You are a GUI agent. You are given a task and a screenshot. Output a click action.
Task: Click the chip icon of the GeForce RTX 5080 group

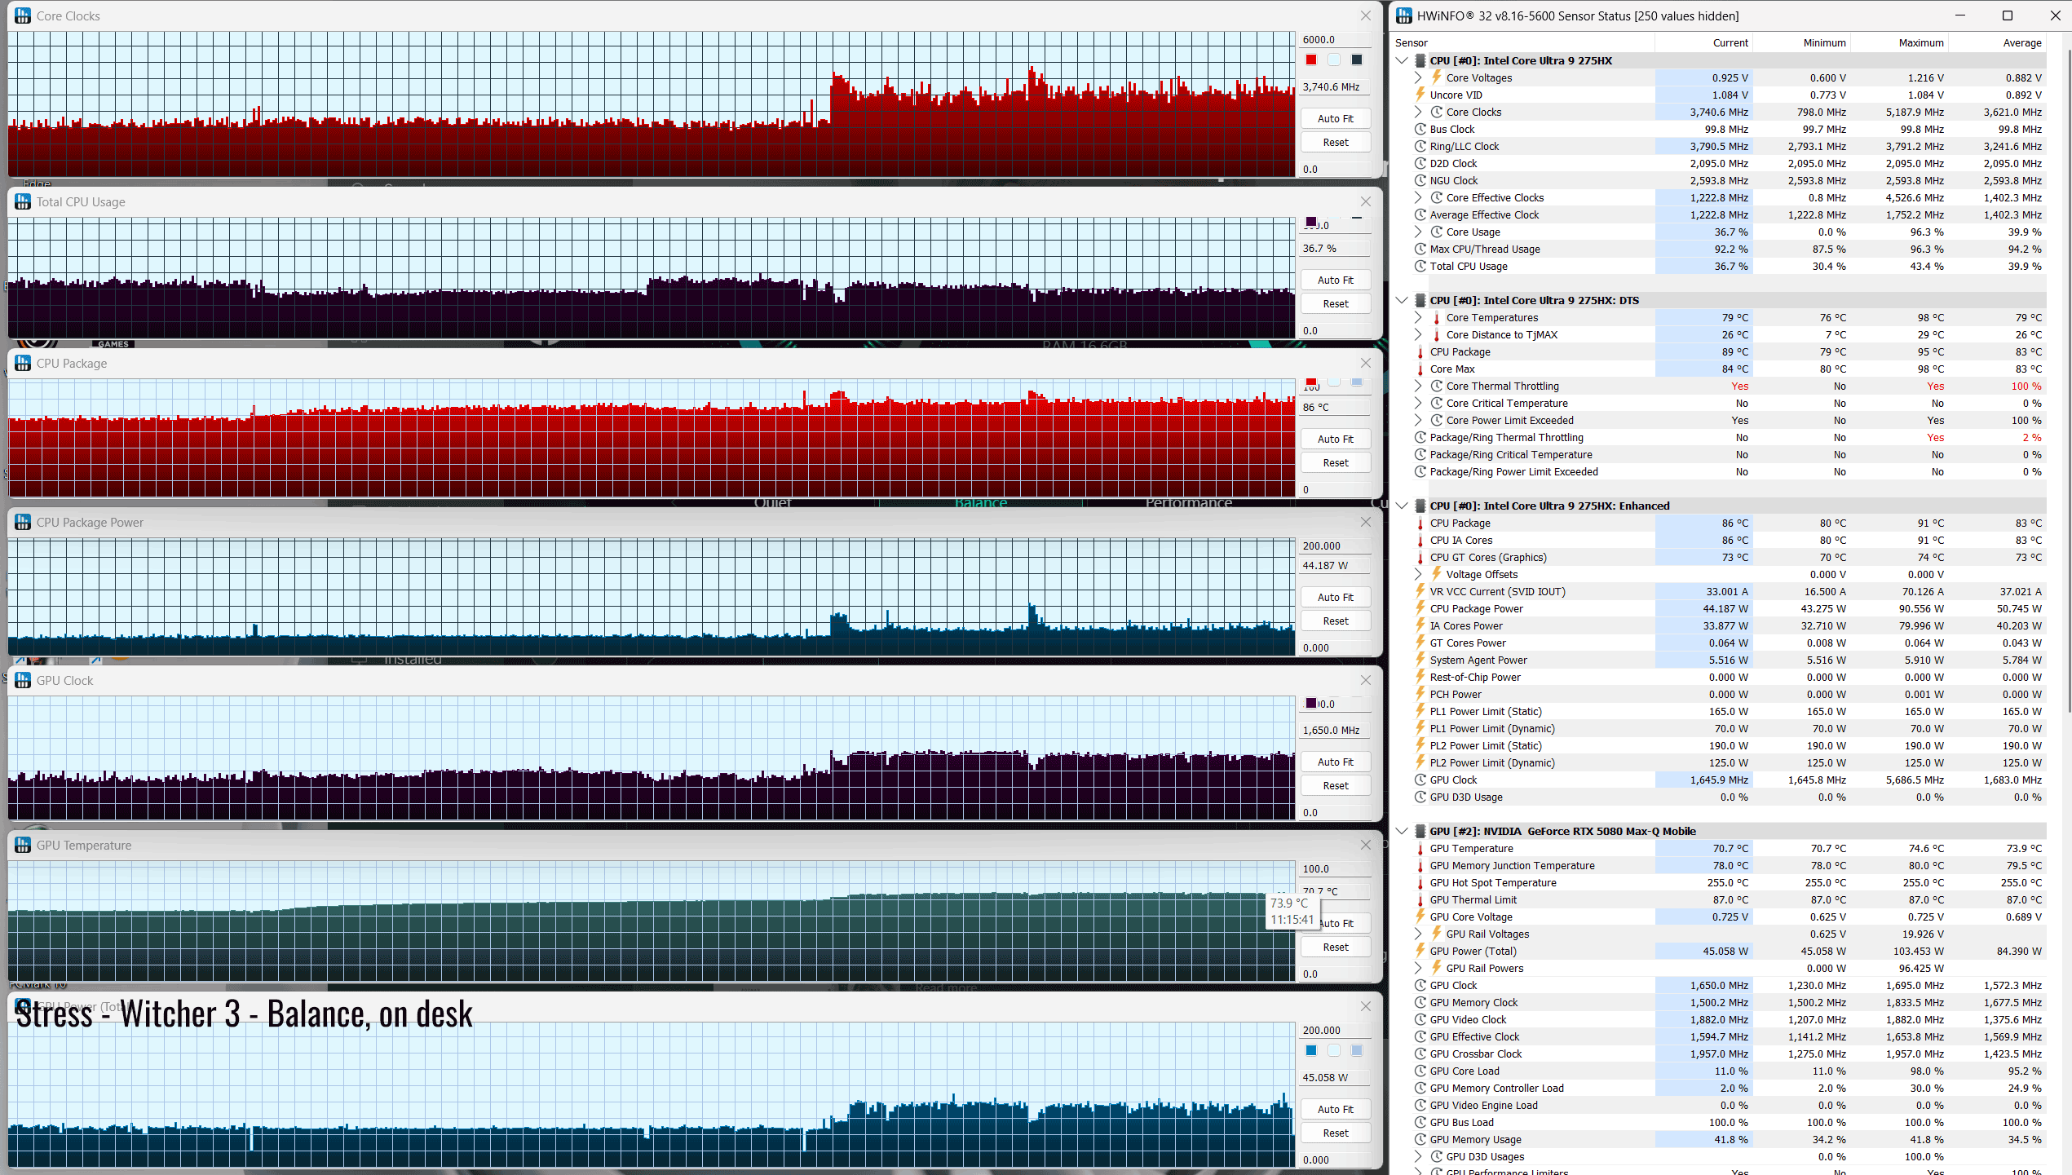tap(1420, 831)
